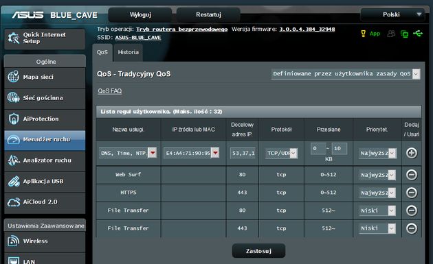Click the Restartuj button
Viewport: 433px width, 264px height.
tap(208, 14)
